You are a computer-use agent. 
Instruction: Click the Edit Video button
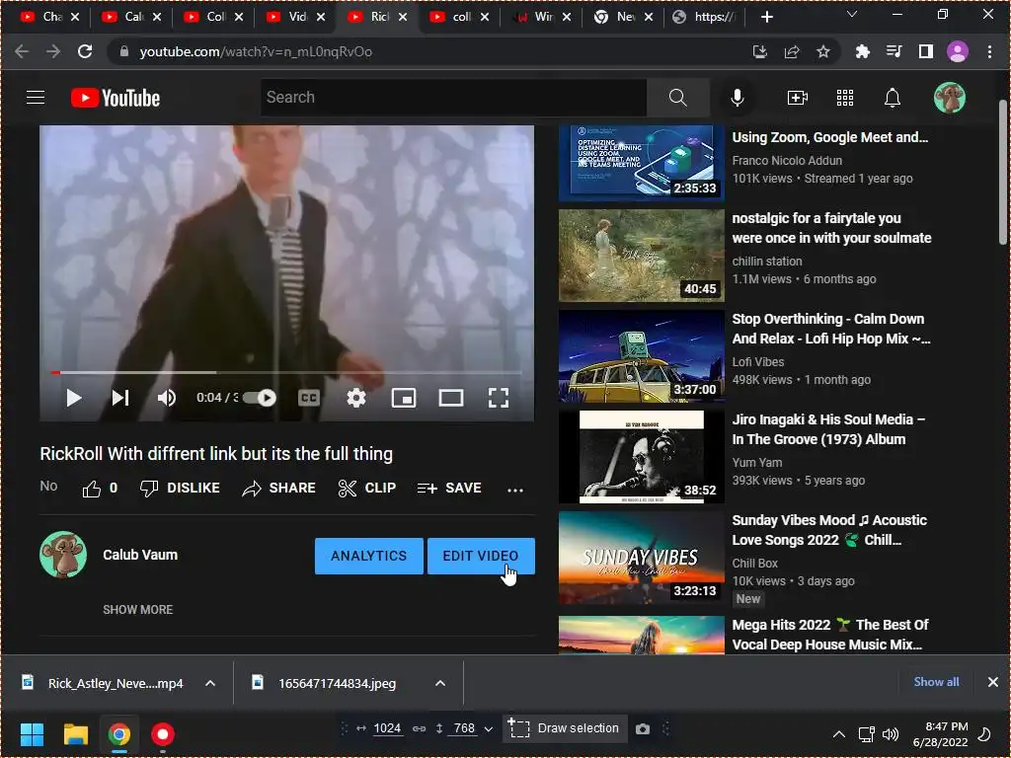[x=481, y=556]
